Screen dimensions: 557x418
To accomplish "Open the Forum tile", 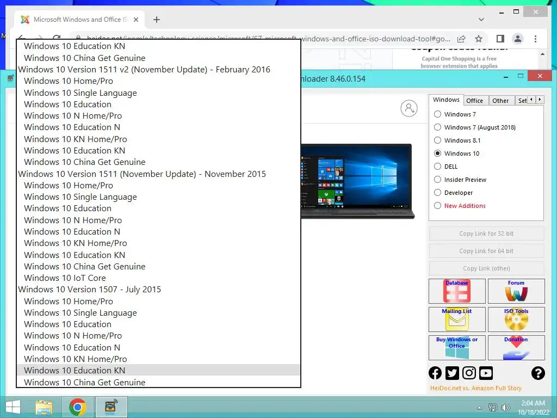I will click(x=516, y=291).
